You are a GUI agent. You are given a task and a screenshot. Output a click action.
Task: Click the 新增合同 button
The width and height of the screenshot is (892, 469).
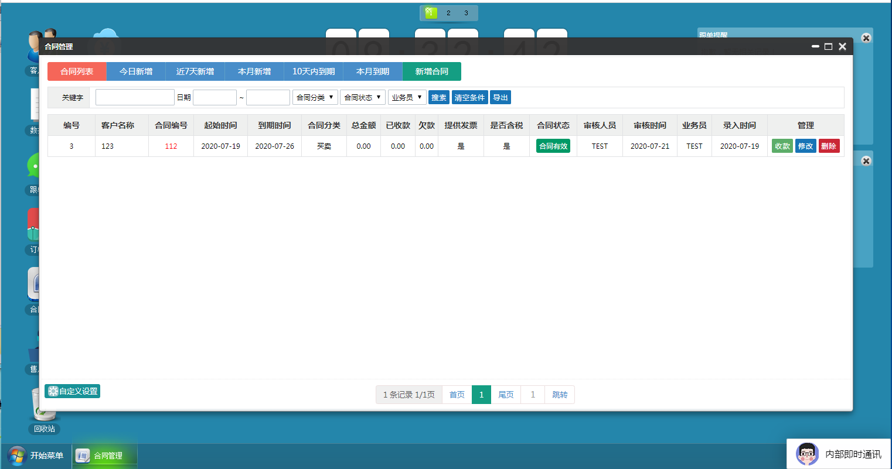click(x=432, y=71)
